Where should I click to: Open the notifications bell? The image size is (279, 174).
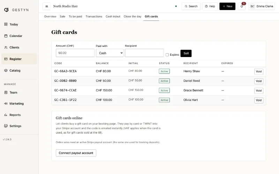pos(242,6)
